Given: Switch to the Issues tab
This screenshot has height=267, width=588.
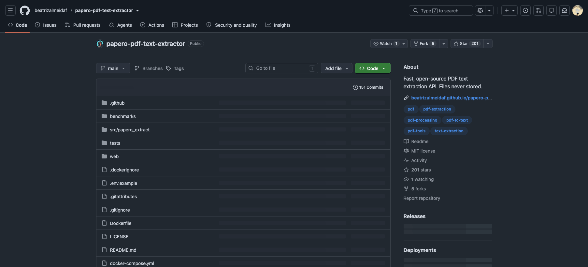Looking at the screenshot, I should pyautogui.click(x=46, y=25).
